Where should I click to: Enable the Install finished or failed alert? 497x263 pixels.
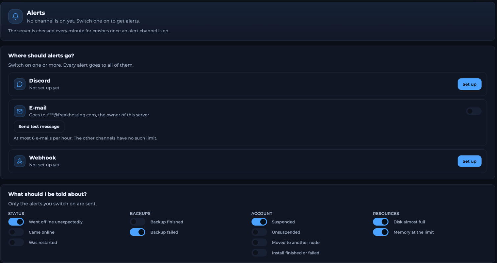pos(259,253)
